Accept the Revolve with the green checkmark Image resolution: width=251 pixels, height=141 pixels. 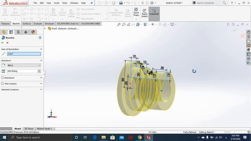point(2,43)
